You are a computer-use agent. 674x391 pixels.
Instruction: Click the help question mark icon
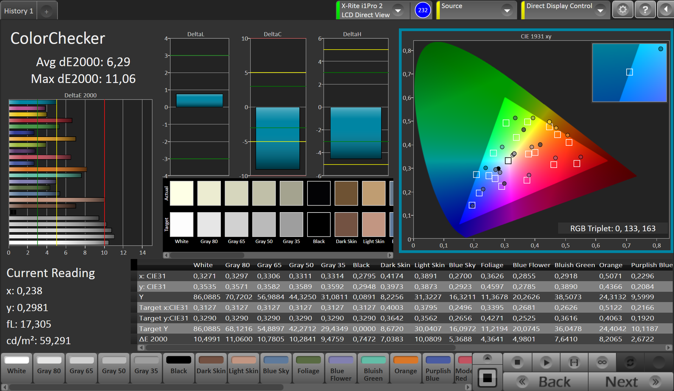[x=645, y=9]
